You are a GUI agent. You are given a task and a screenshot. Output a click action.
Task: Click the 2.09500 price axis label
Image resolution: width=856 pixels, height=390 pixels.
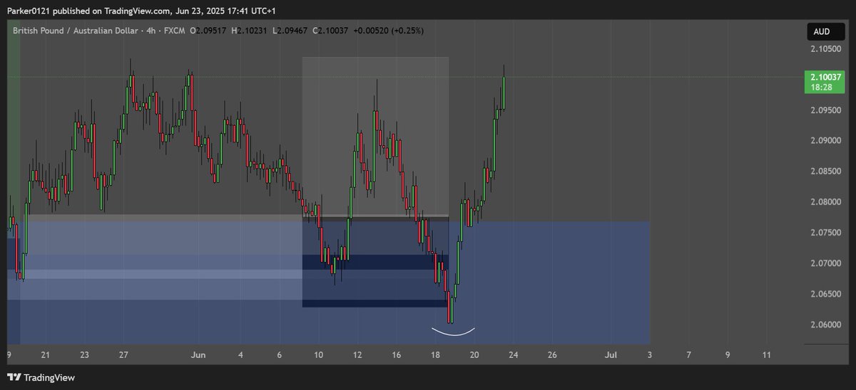coord(825,110)
